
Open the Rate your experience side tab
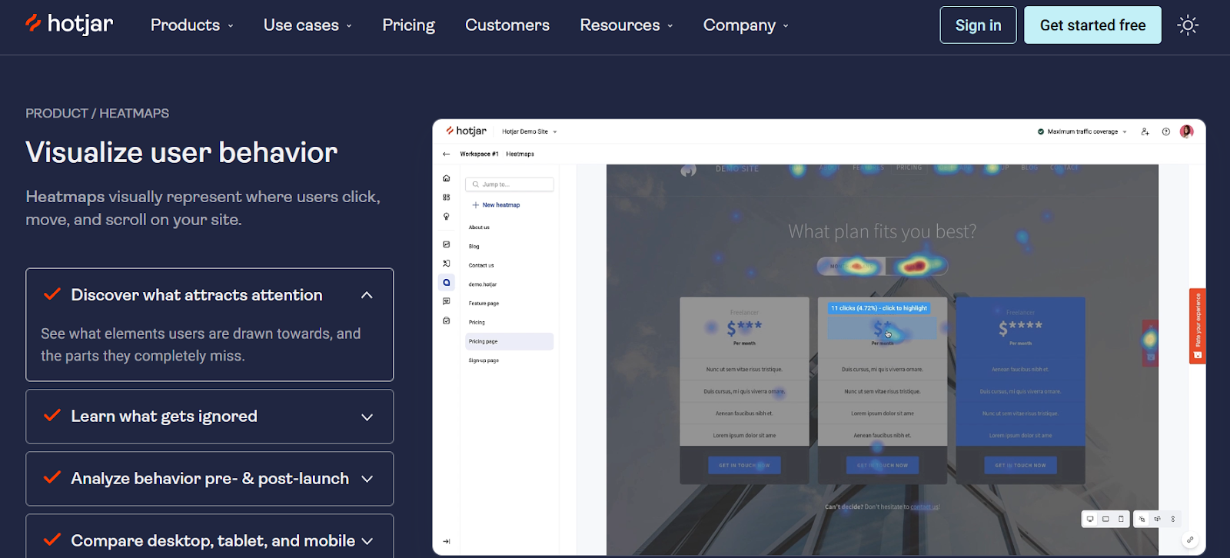1198,326
